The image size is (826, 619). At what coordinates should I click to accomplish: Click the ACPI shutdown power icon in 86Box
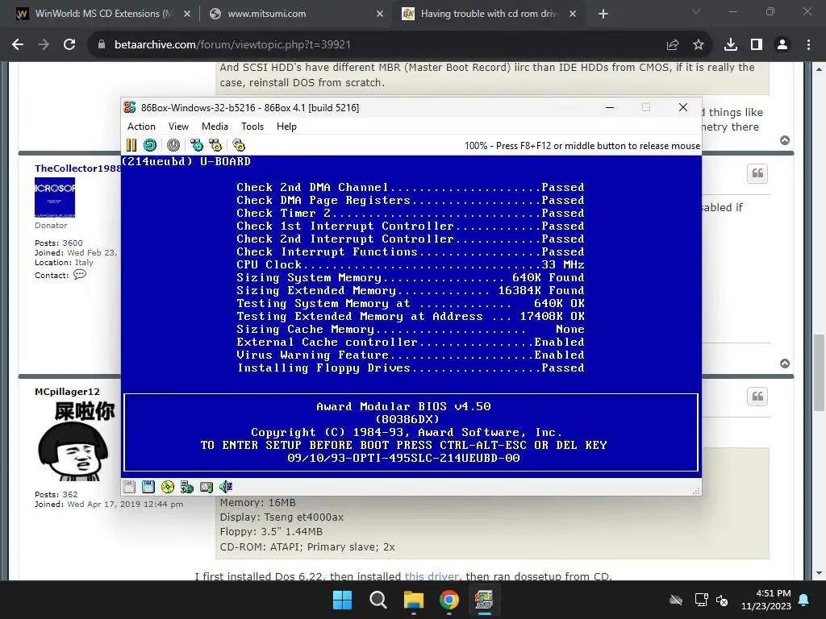(173, 145)
